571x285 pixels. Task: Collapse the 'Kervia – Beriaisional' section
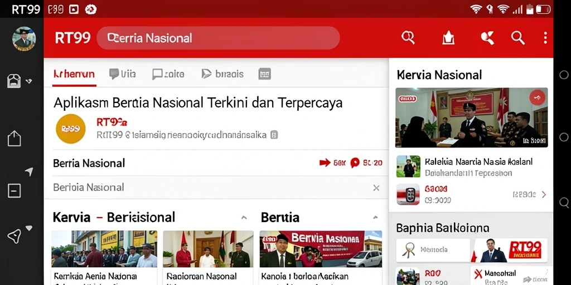[x=244, y=218]
